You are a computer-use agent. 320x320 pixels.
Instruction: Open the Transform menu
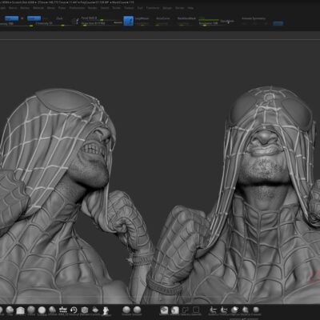point(153,8)
